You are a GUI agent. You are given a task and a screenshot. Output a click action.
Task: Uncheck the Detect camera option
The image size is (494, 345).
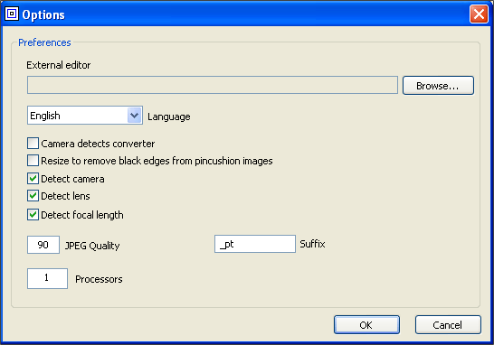pyautogui.click(x=33, y=178)
